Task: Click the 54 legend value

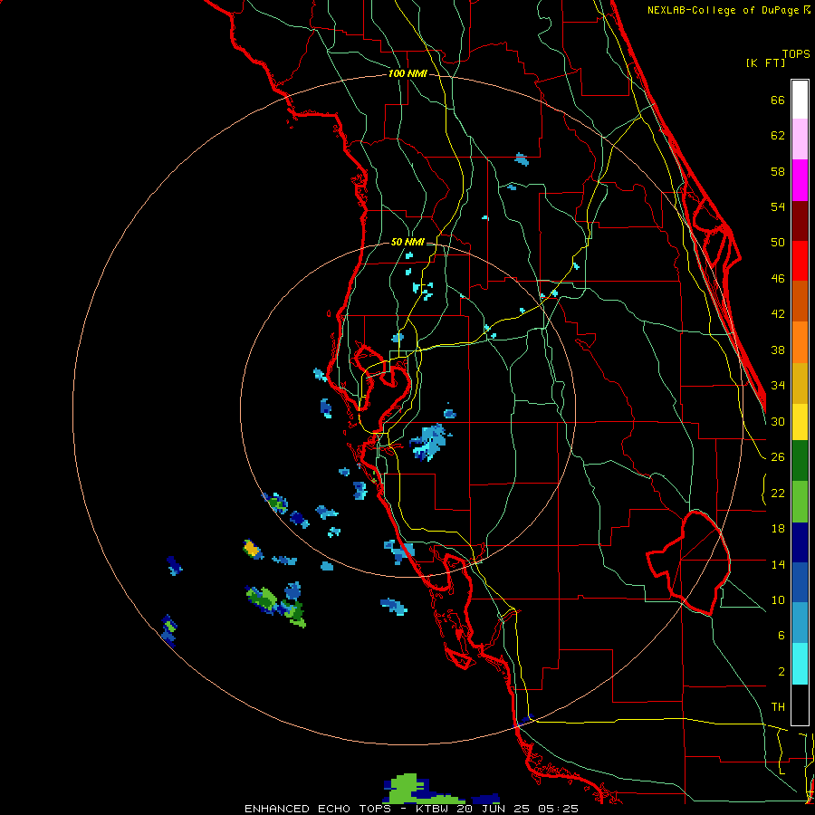Action: 778,206
